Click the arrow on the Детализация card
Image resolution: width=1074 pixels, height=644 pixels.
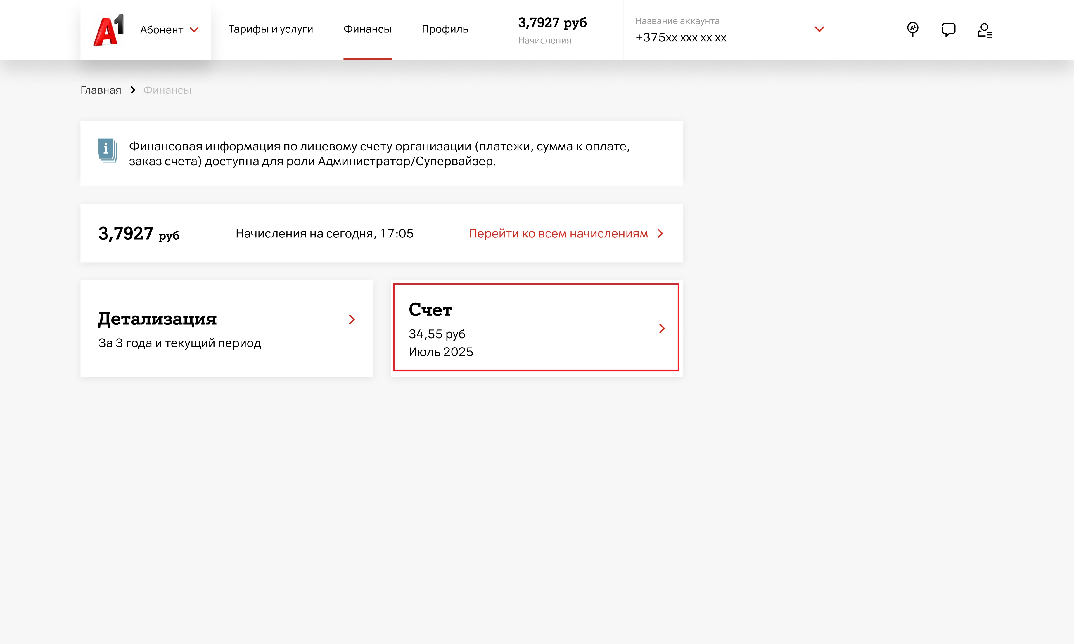(352, 320)
